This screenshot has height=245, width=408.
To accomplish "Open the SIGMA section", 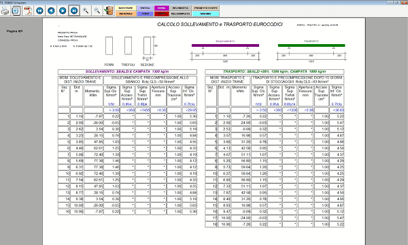I will [x=162, y=8].
